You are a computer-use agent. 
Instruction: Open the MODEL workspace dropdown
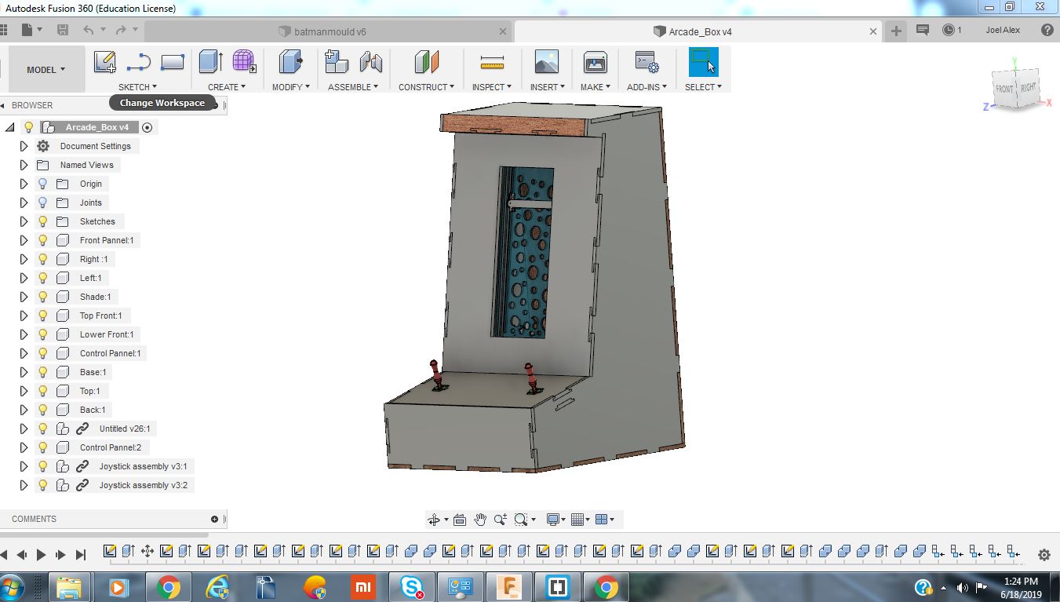(x=46, y=70)
